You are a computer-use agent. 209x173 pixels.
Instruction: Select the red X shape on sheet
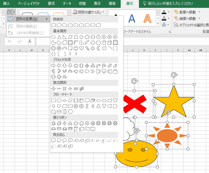pyautogui.click(x=135, y=104)
